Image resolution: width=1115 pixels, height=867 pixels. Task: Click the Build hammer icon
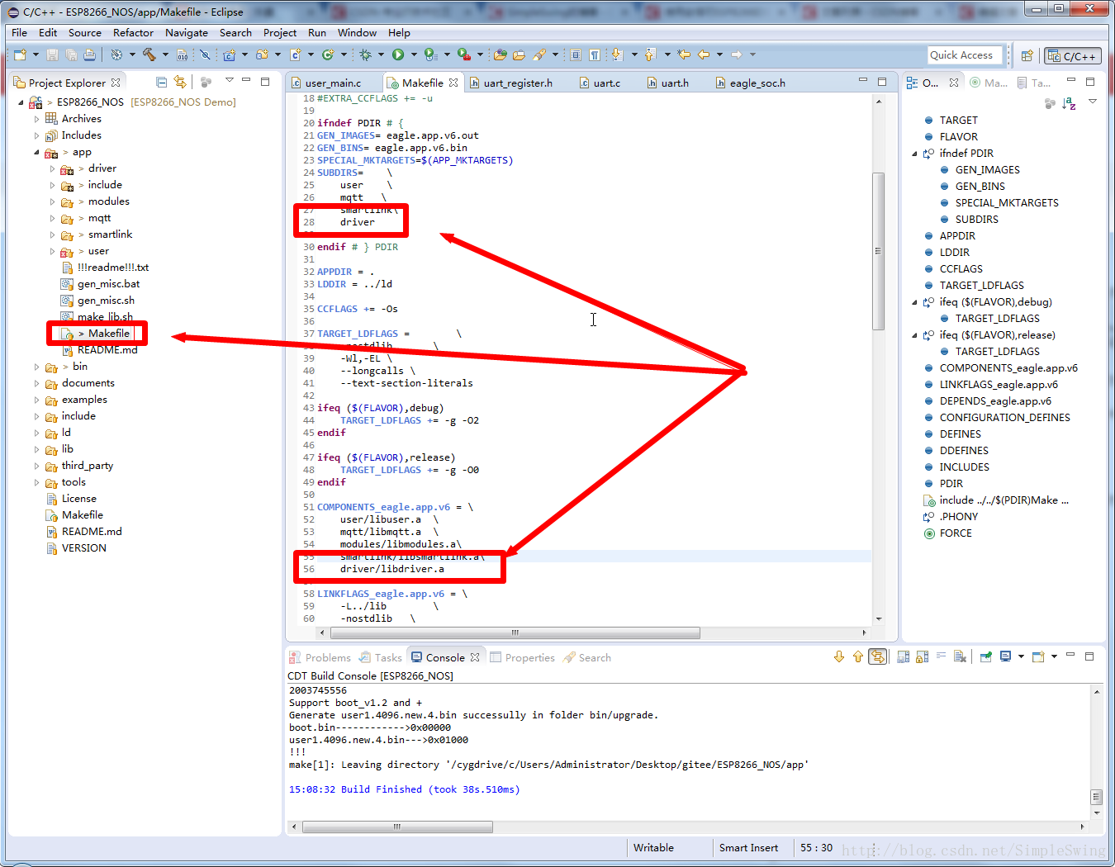(149, 54)
